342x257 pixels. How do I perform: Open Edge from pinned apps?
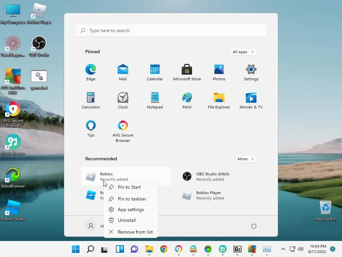91,73
